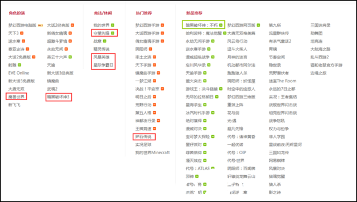
Task: Click the green badge beside 梦幻西游网页版
Action: tap(258, 25)
